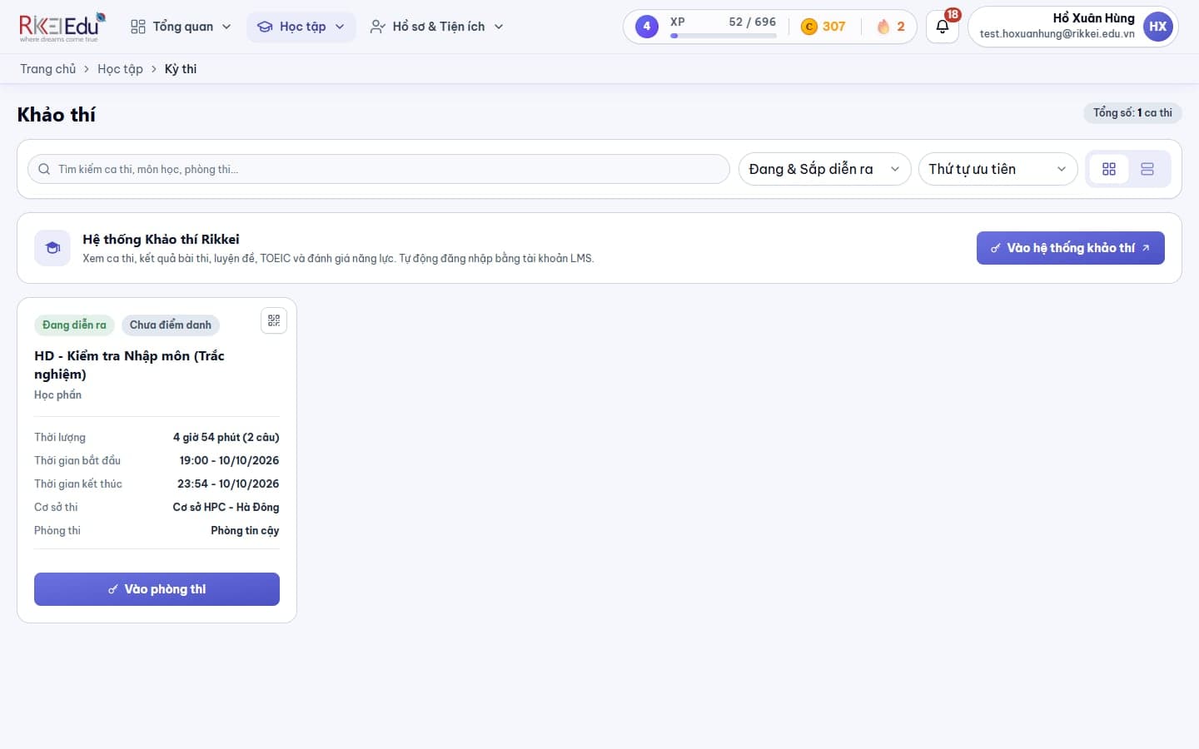Screen dimensions: 1199x749
Task: Click the end time 23:54 - 10/10/2026
Action: (228, 484)
